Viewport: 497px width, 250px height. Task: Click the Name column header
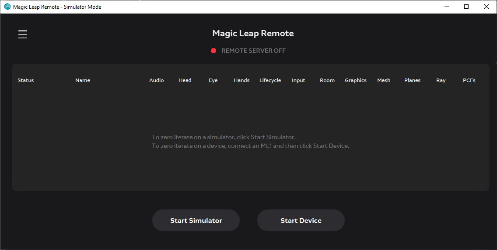coord(83,80)
